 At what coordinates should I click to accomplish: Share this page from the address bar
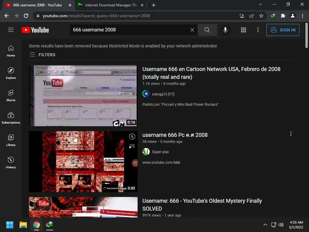[x=252, y=16]
